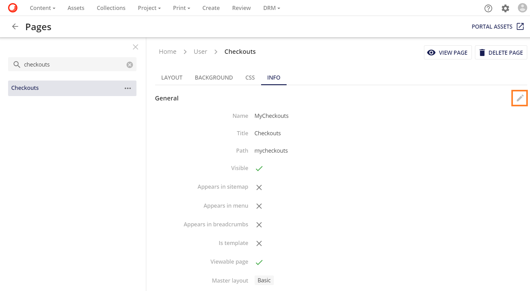Clear the checkouts search field using the X
The width and height of the screenshot is (530, 291).
(x=130, y=64)
